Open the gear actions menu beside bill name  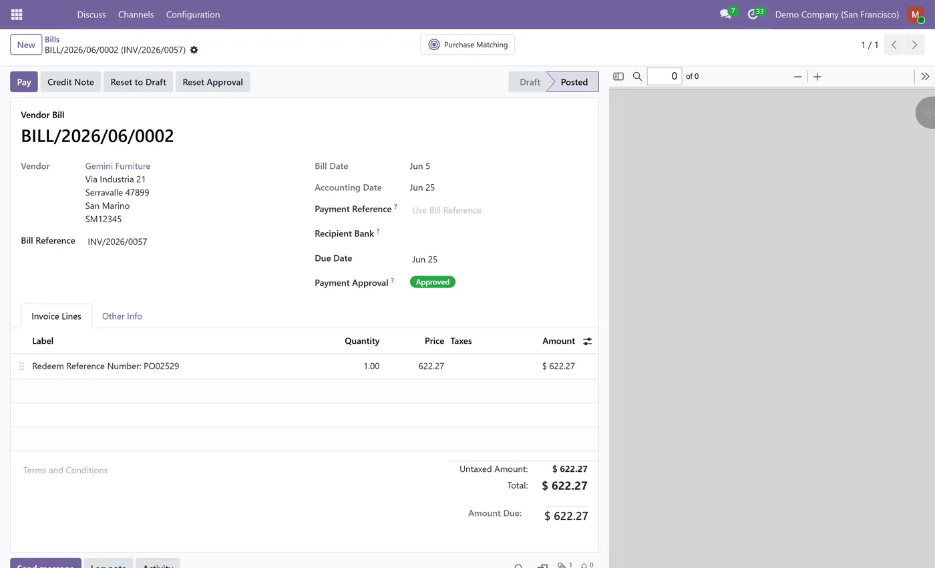(194, 50)
